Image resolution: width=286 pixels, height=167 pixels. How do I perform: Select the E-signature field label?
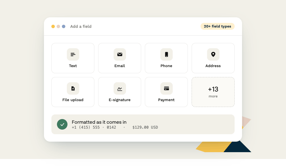120,100
